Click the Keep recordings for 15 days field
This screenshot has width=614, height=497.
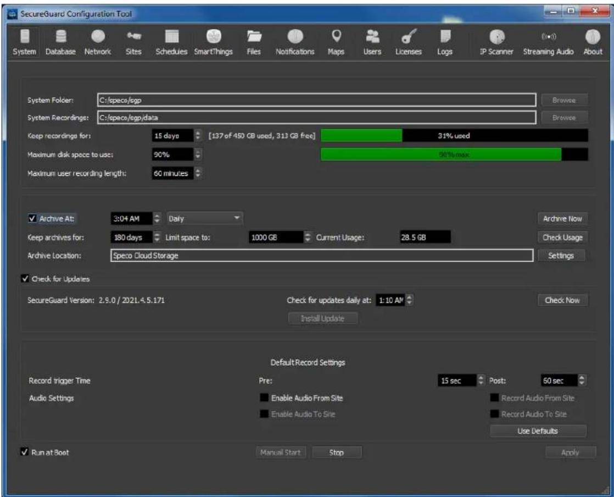172,136
